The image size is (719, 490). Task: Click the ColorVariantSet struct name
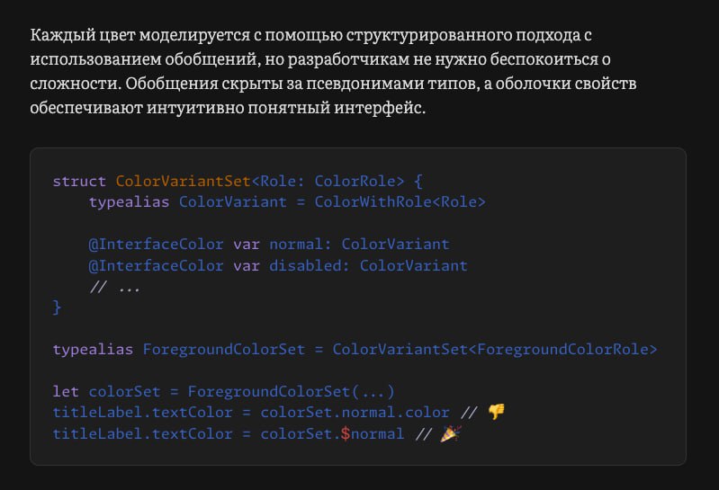pyautogui.click(x=183, y=181)
